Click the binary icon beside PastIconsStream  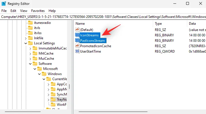coord(77,41)
